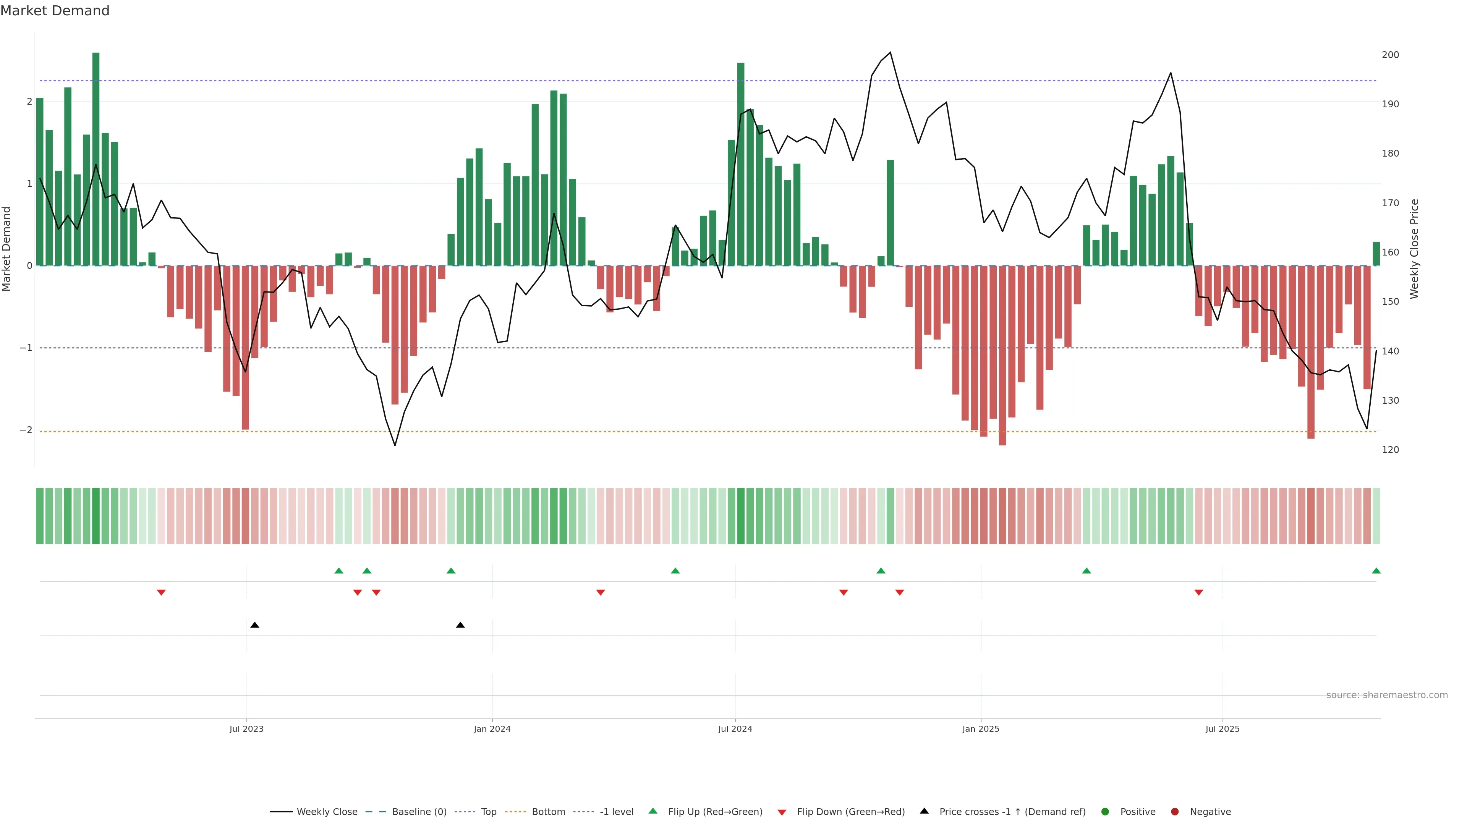Click the Market Demand chart title
The height and width of the screenshot is (825, 1467).
(55, 11)
